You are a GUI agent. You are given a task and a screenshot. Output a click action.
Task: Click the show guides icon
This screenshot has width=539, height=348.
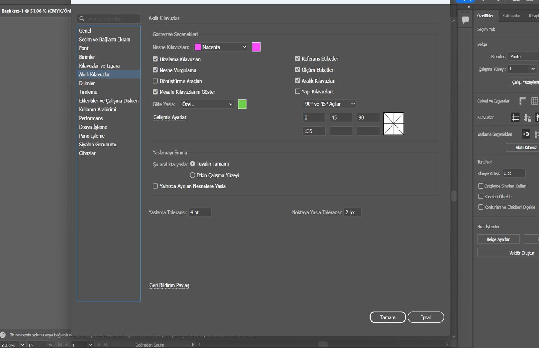(x=515, y=118)
